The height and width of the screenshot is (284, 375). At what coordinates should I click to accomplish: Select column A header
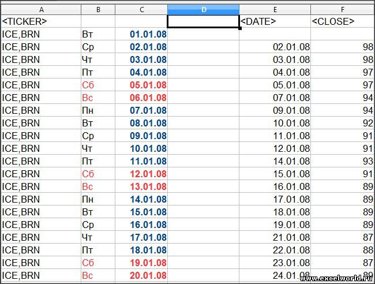[x=41, y=10]
